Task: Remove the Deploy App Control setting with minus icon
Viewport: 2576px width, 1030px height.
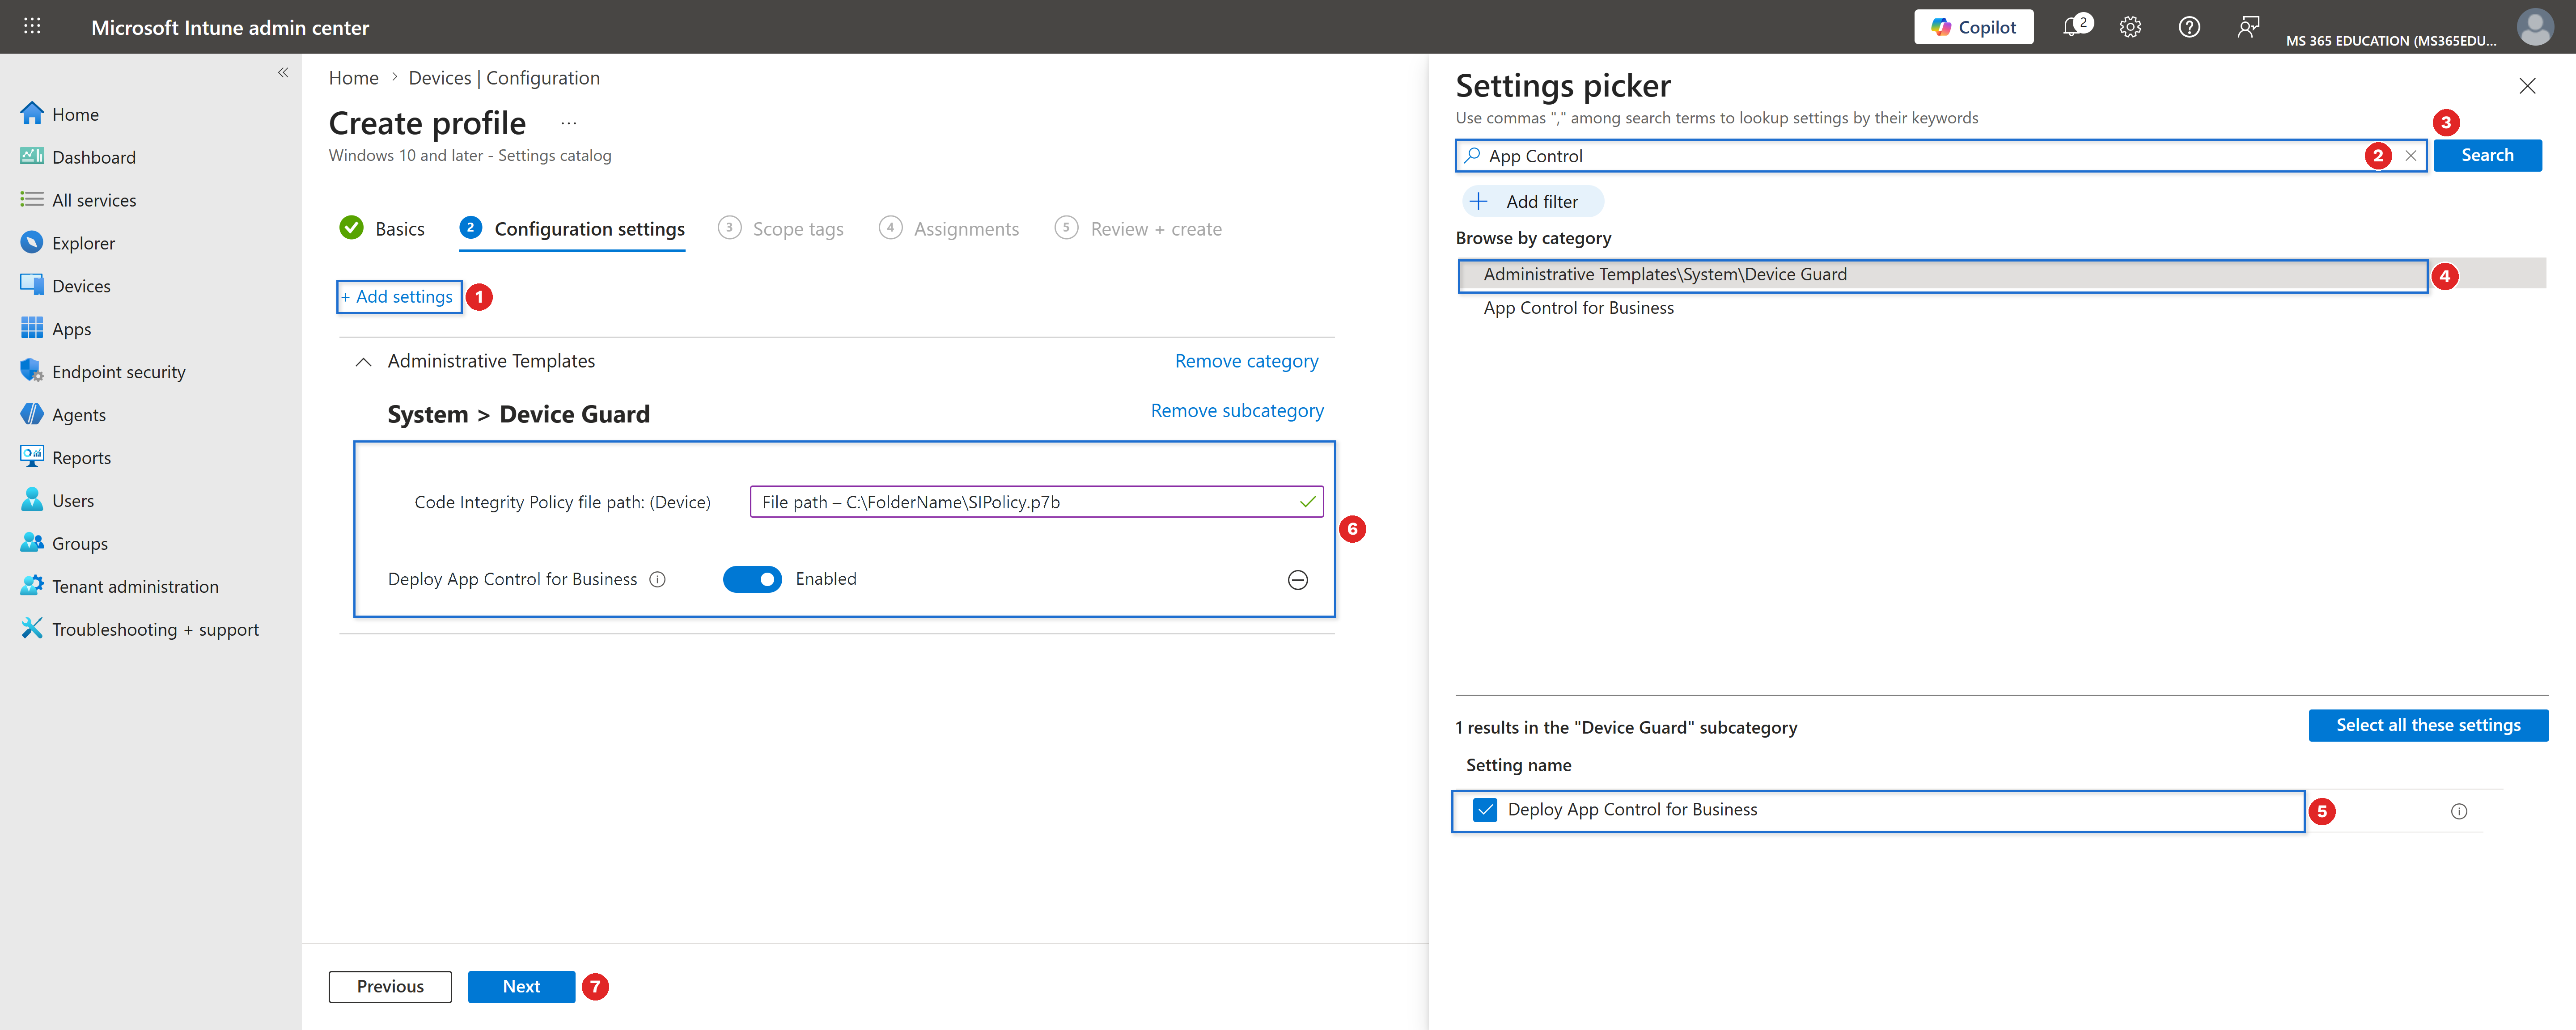Action: click(x=1297, y=580)
